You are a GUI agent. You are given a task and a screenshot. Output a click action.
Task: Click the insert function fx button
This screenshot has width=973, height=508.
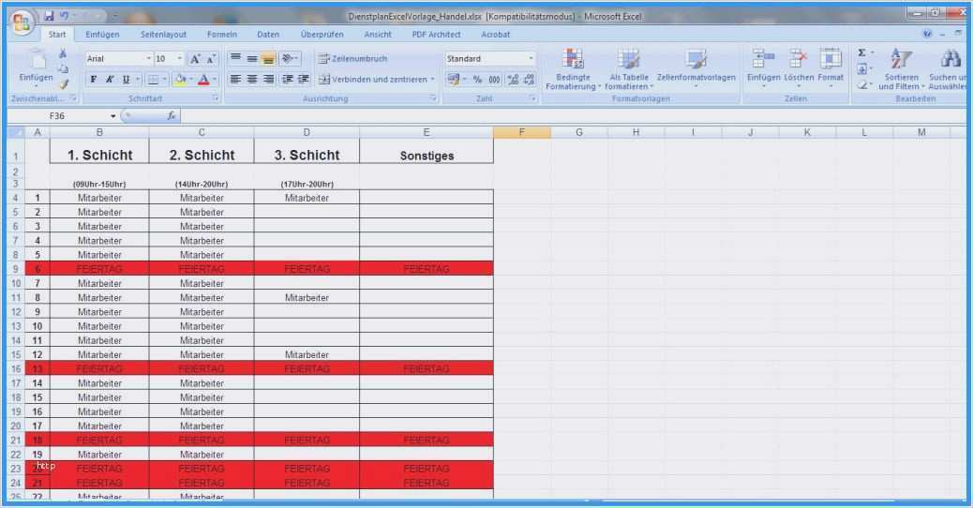172,116
